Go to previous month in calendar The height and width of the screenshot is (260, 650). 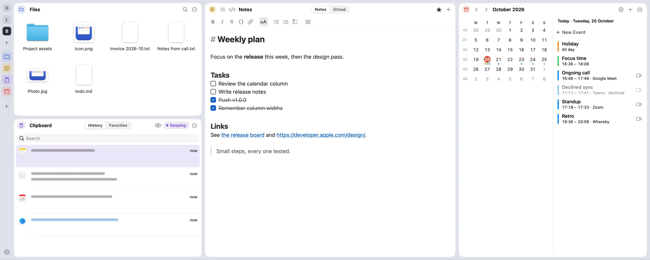(477, 9)
